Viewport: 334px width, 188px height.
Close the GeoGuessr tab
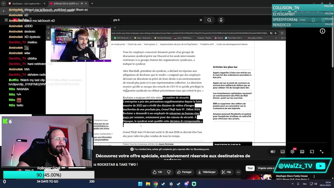(44, 4)
